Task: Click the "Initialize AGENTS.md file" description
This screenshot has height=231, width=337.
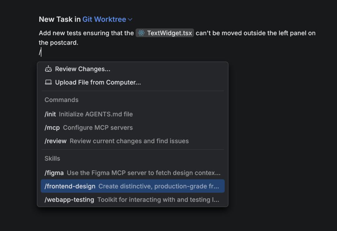Action: pos(96,114)
